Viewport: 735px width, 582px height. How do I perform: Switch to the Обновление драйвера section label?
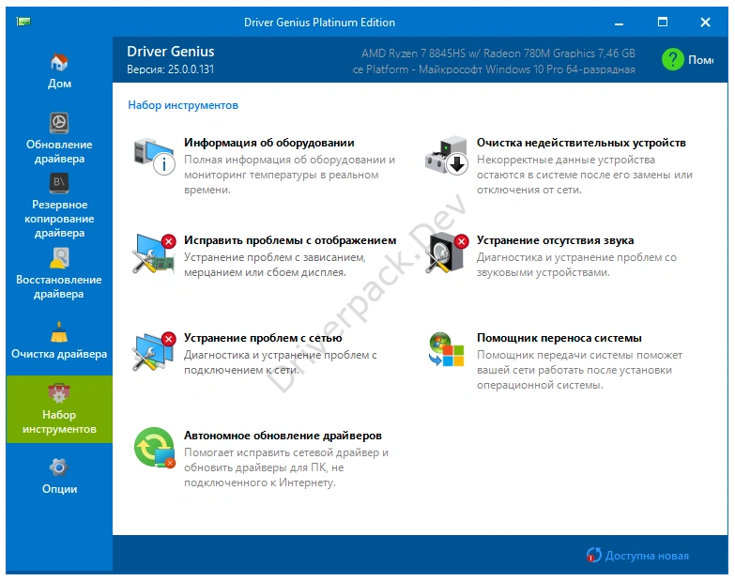tap(59, 151)
